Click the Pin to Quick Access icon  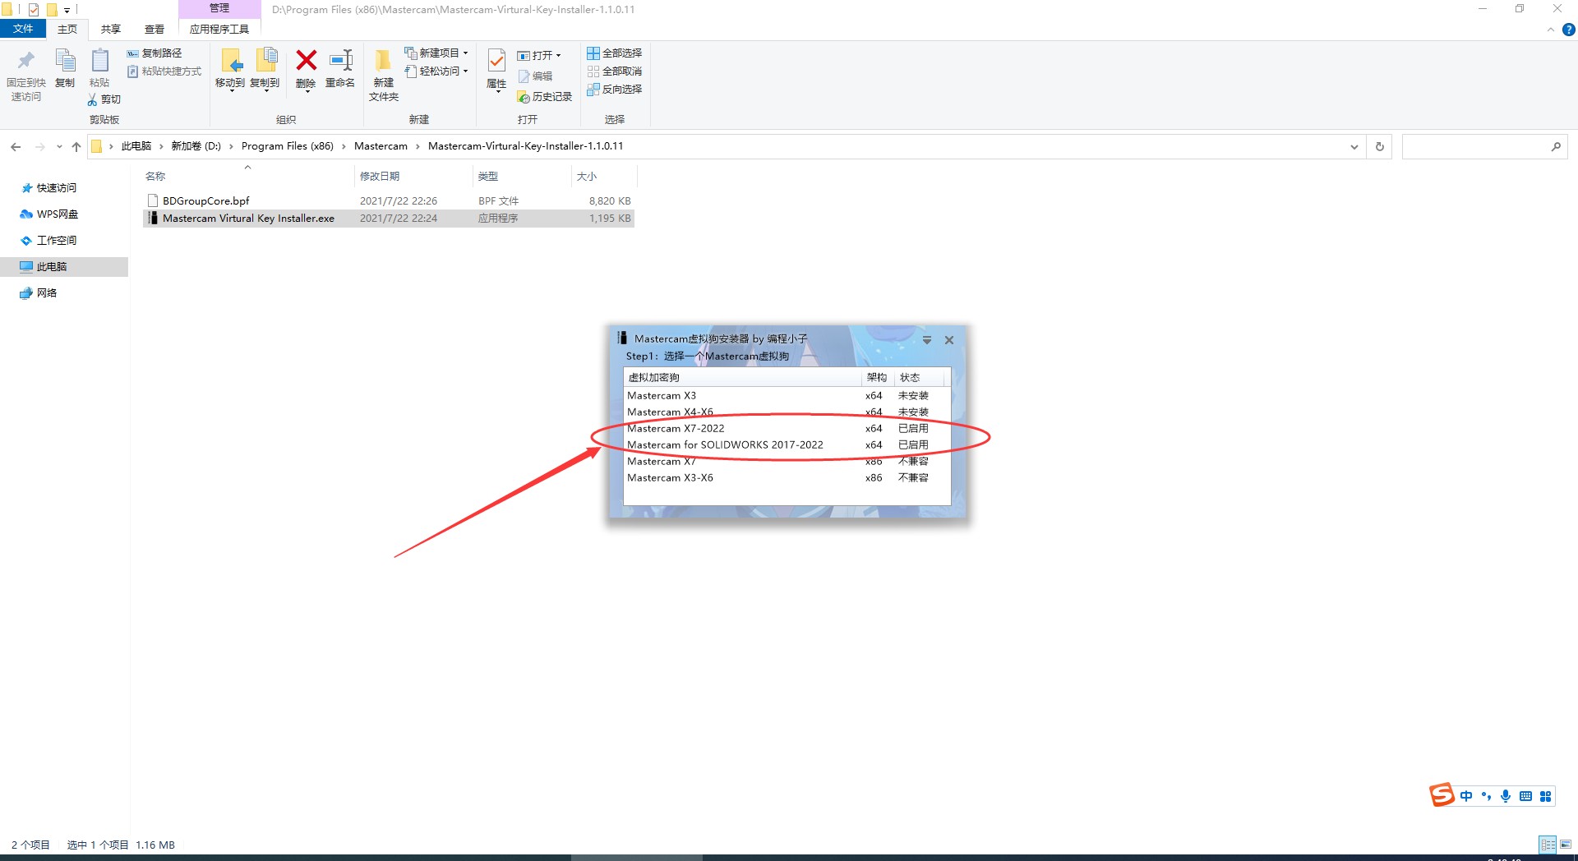(x=26, y=61)
